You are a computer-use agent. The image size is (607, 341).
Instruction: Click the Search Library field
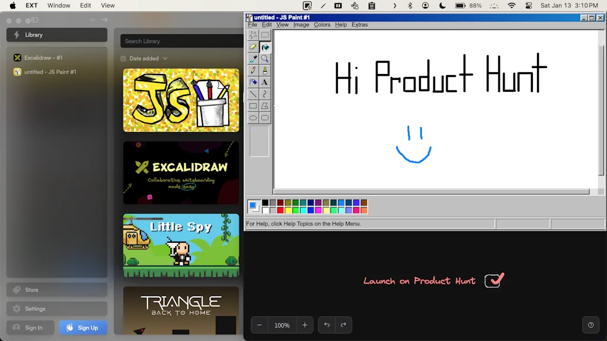[x=181, y=41]
